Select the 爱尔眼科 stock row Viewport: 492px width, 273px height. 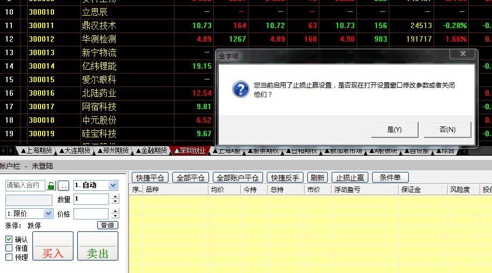(x=107, y=79)
